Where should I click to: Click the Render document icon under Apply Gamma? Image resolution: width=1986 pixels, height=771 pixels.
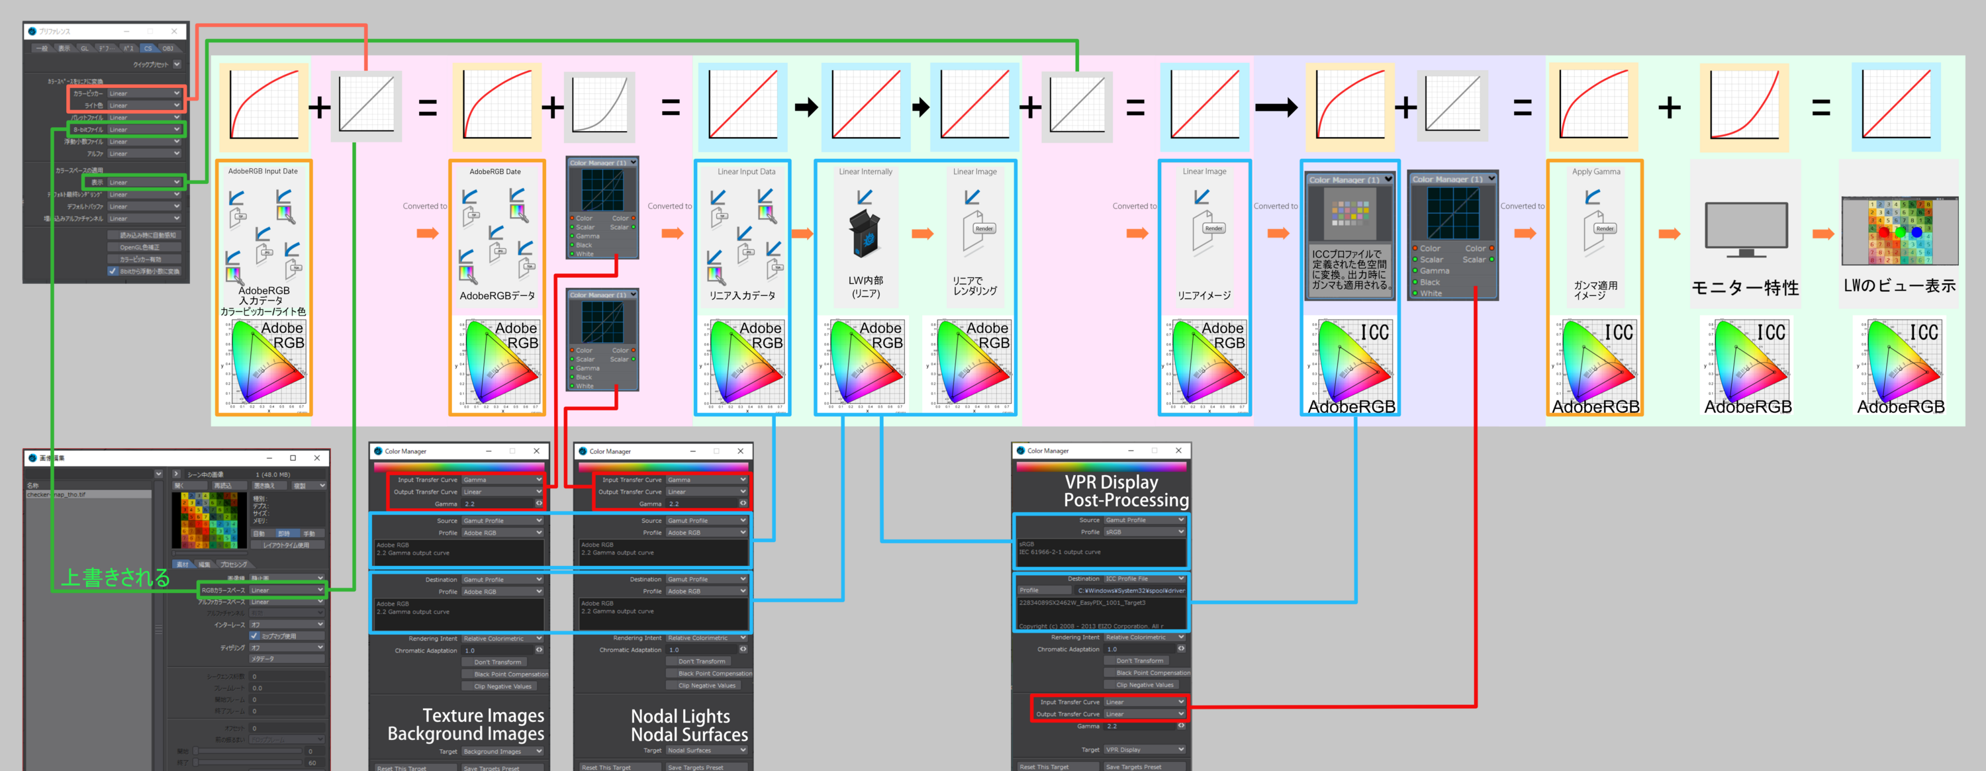click(x=1595, y=232)
